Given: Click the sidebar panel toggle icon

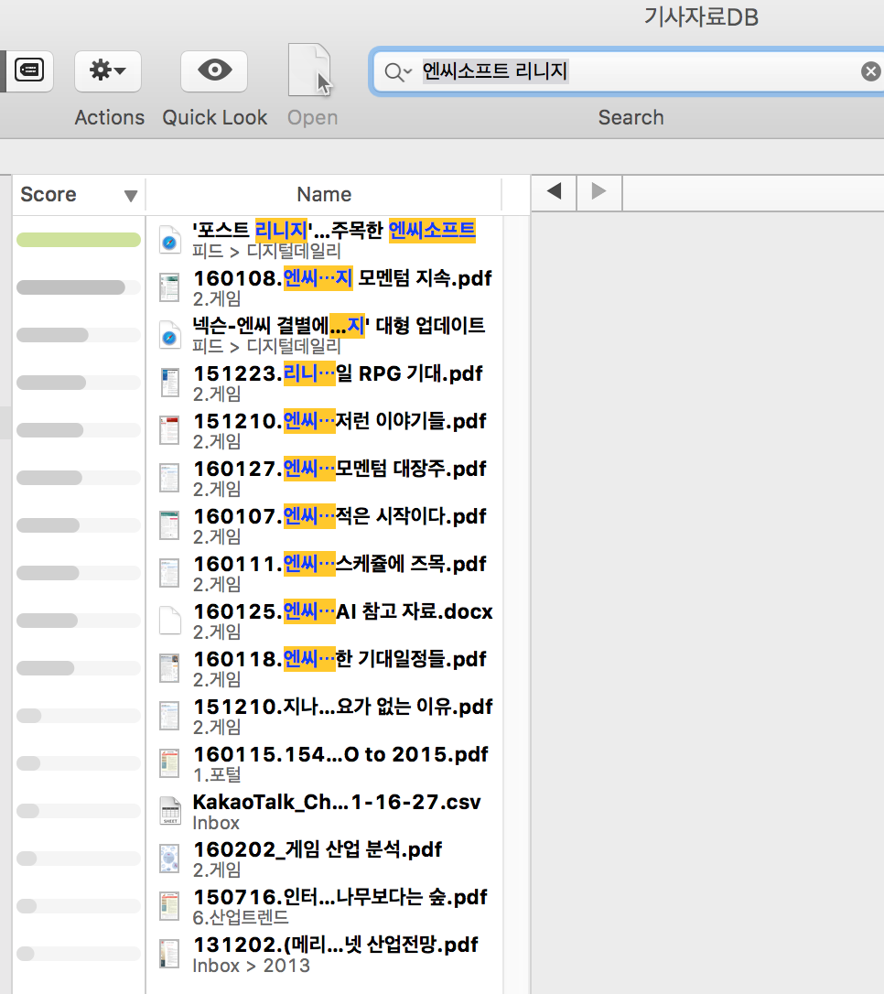Looking at the screenshot, I should 29,70.
